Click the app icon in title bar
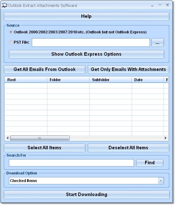The width and height of the screenshot is (175, 205). [4, 5]
